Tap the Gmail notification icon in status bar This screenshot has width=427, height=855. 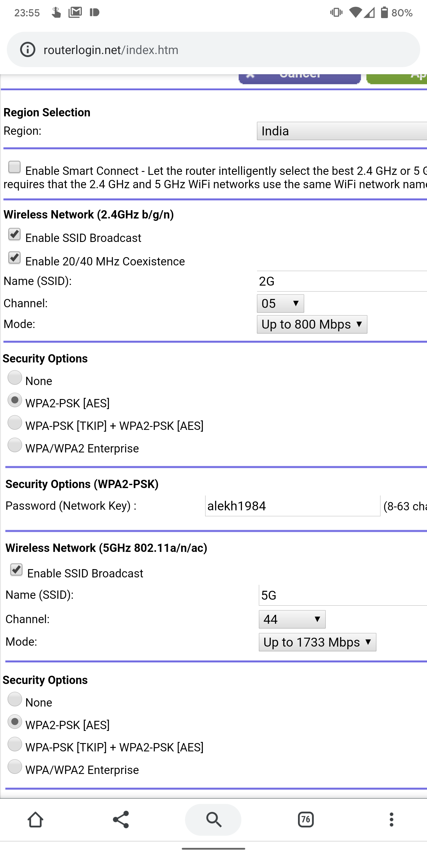coord(75,12)
